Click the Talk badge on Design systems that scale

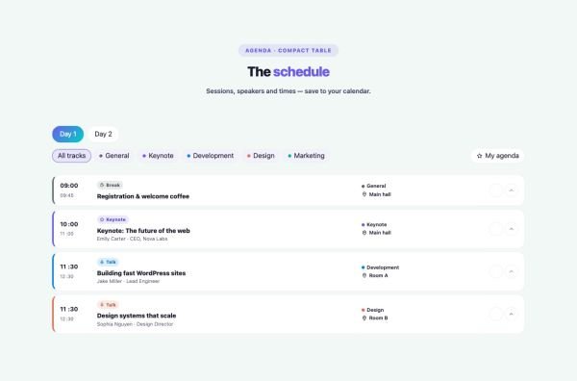tap(108, 304)
